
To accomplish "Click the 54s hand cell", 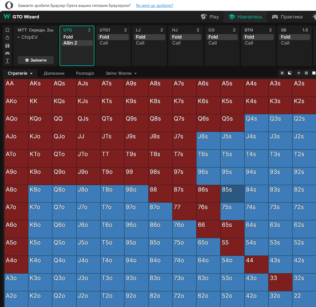I will click(x=256, y=247).
